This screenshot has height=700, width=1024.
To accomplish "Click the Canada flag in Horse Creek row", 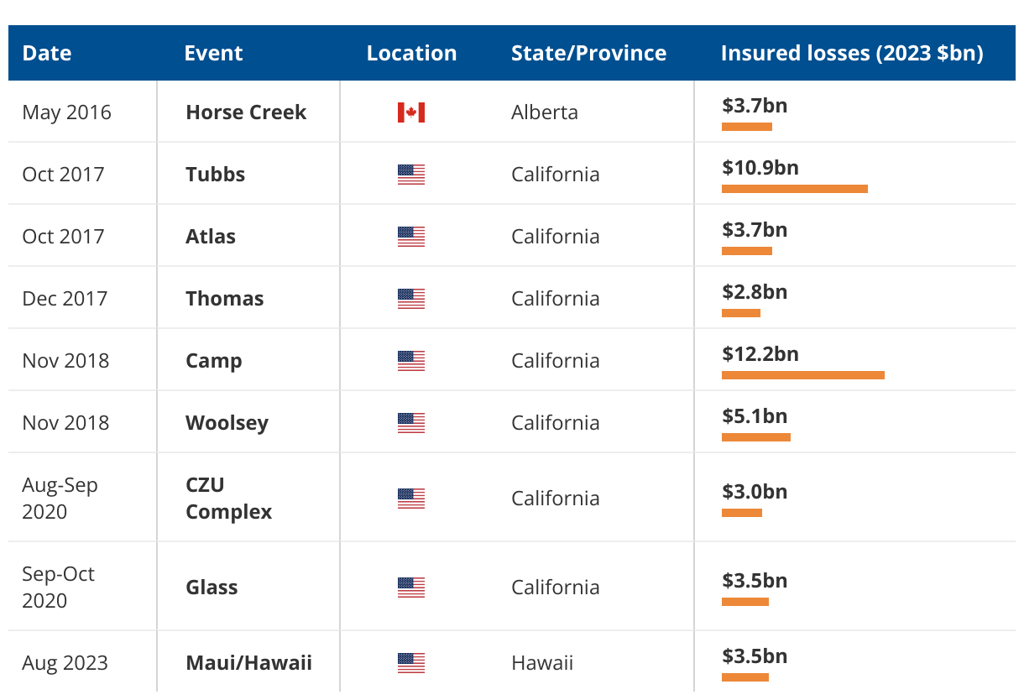I will coord(411,112).
